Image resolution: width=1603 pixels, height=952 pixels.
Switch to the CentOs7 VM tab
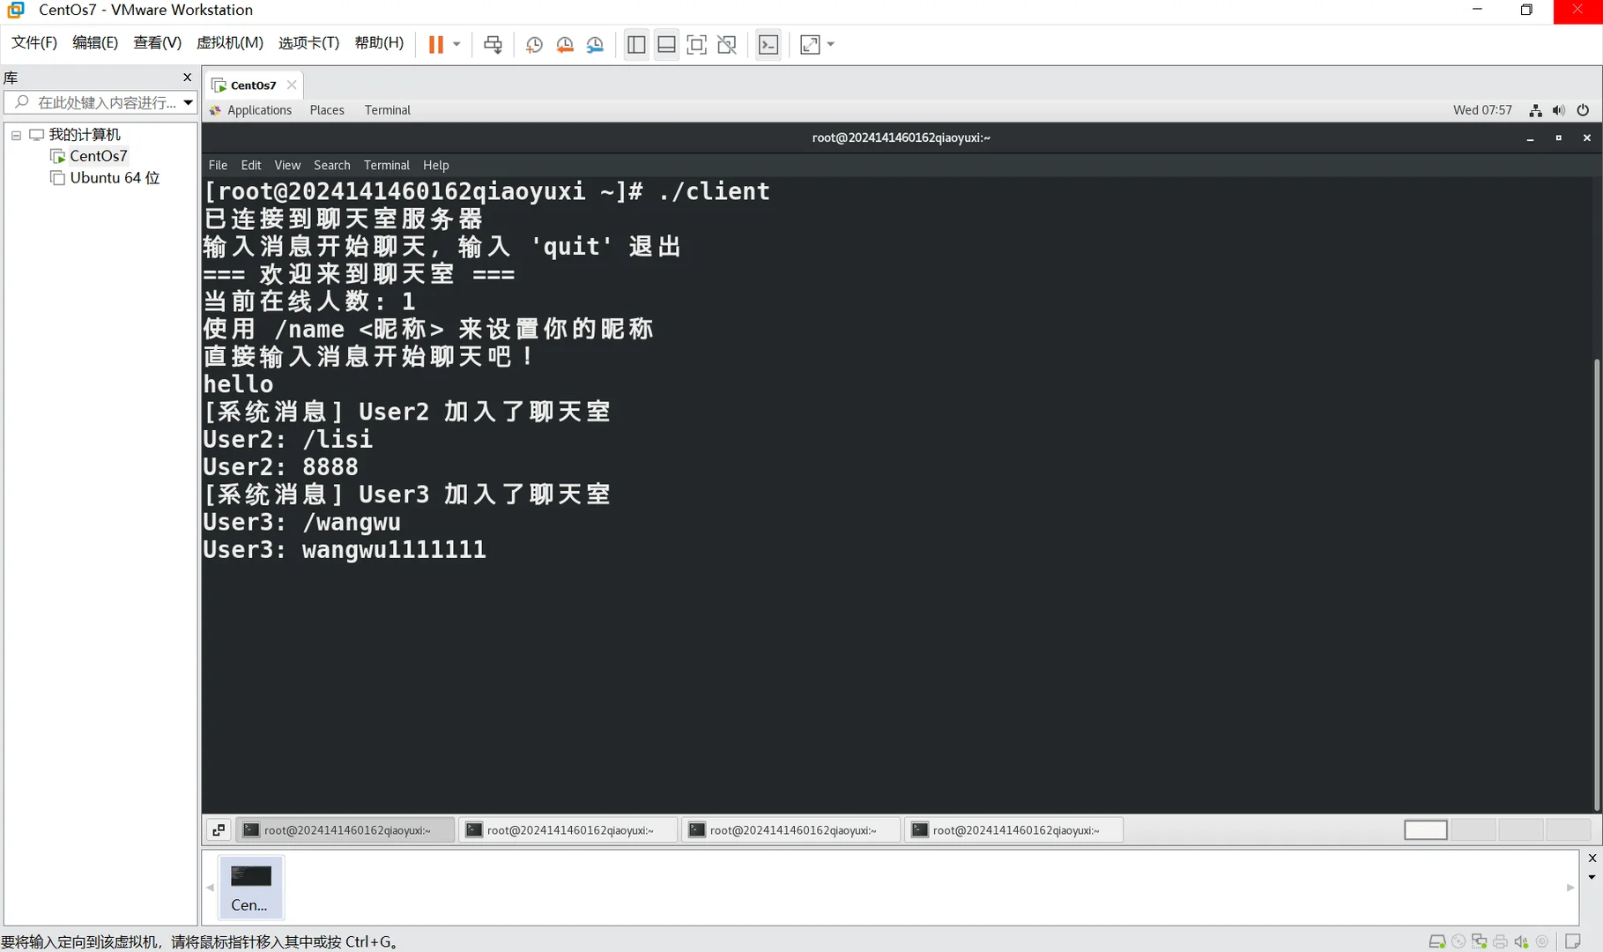(x=253, y=86)
